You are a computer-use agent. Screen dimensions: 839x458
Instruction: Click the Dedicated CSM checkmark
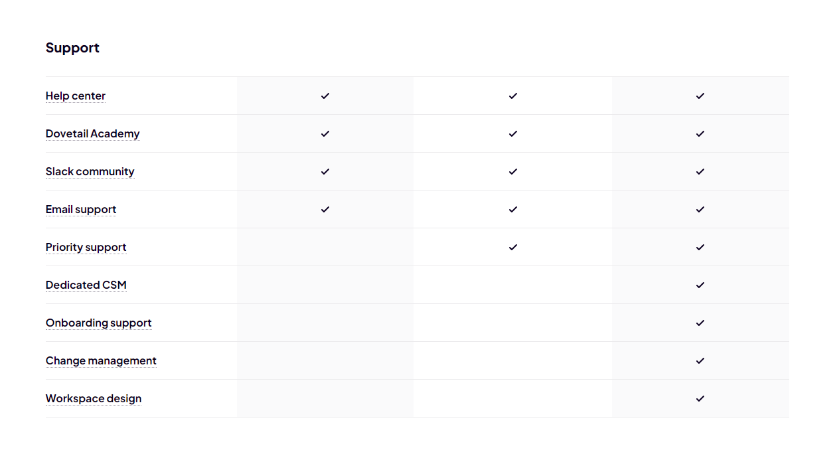(700, 285)
